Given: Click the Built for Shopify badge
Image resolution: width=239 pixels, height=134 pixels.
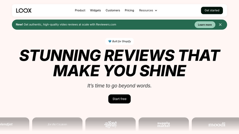Looking at the screenshot, I should tap(120, 41).
